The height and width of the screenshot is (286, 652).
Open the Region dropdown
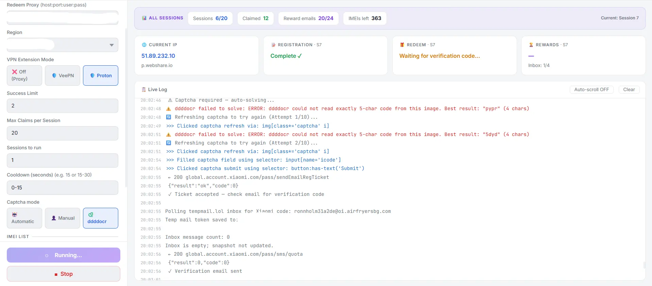coord(63,45)
